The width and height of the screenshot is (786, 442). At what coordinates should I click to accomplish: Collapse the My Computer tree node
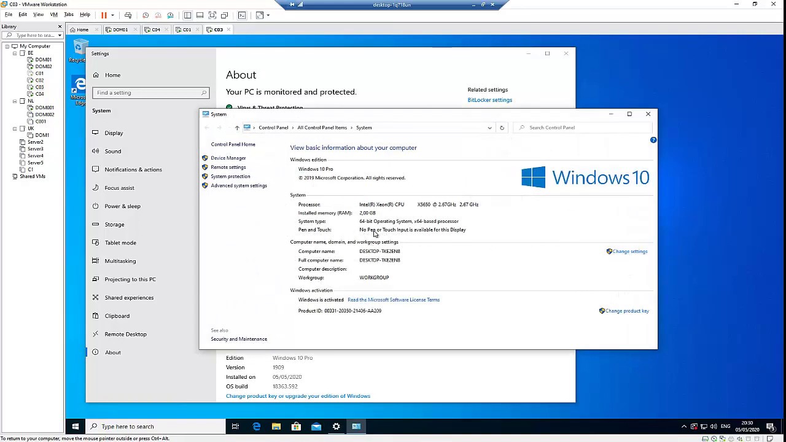point(7,46)
